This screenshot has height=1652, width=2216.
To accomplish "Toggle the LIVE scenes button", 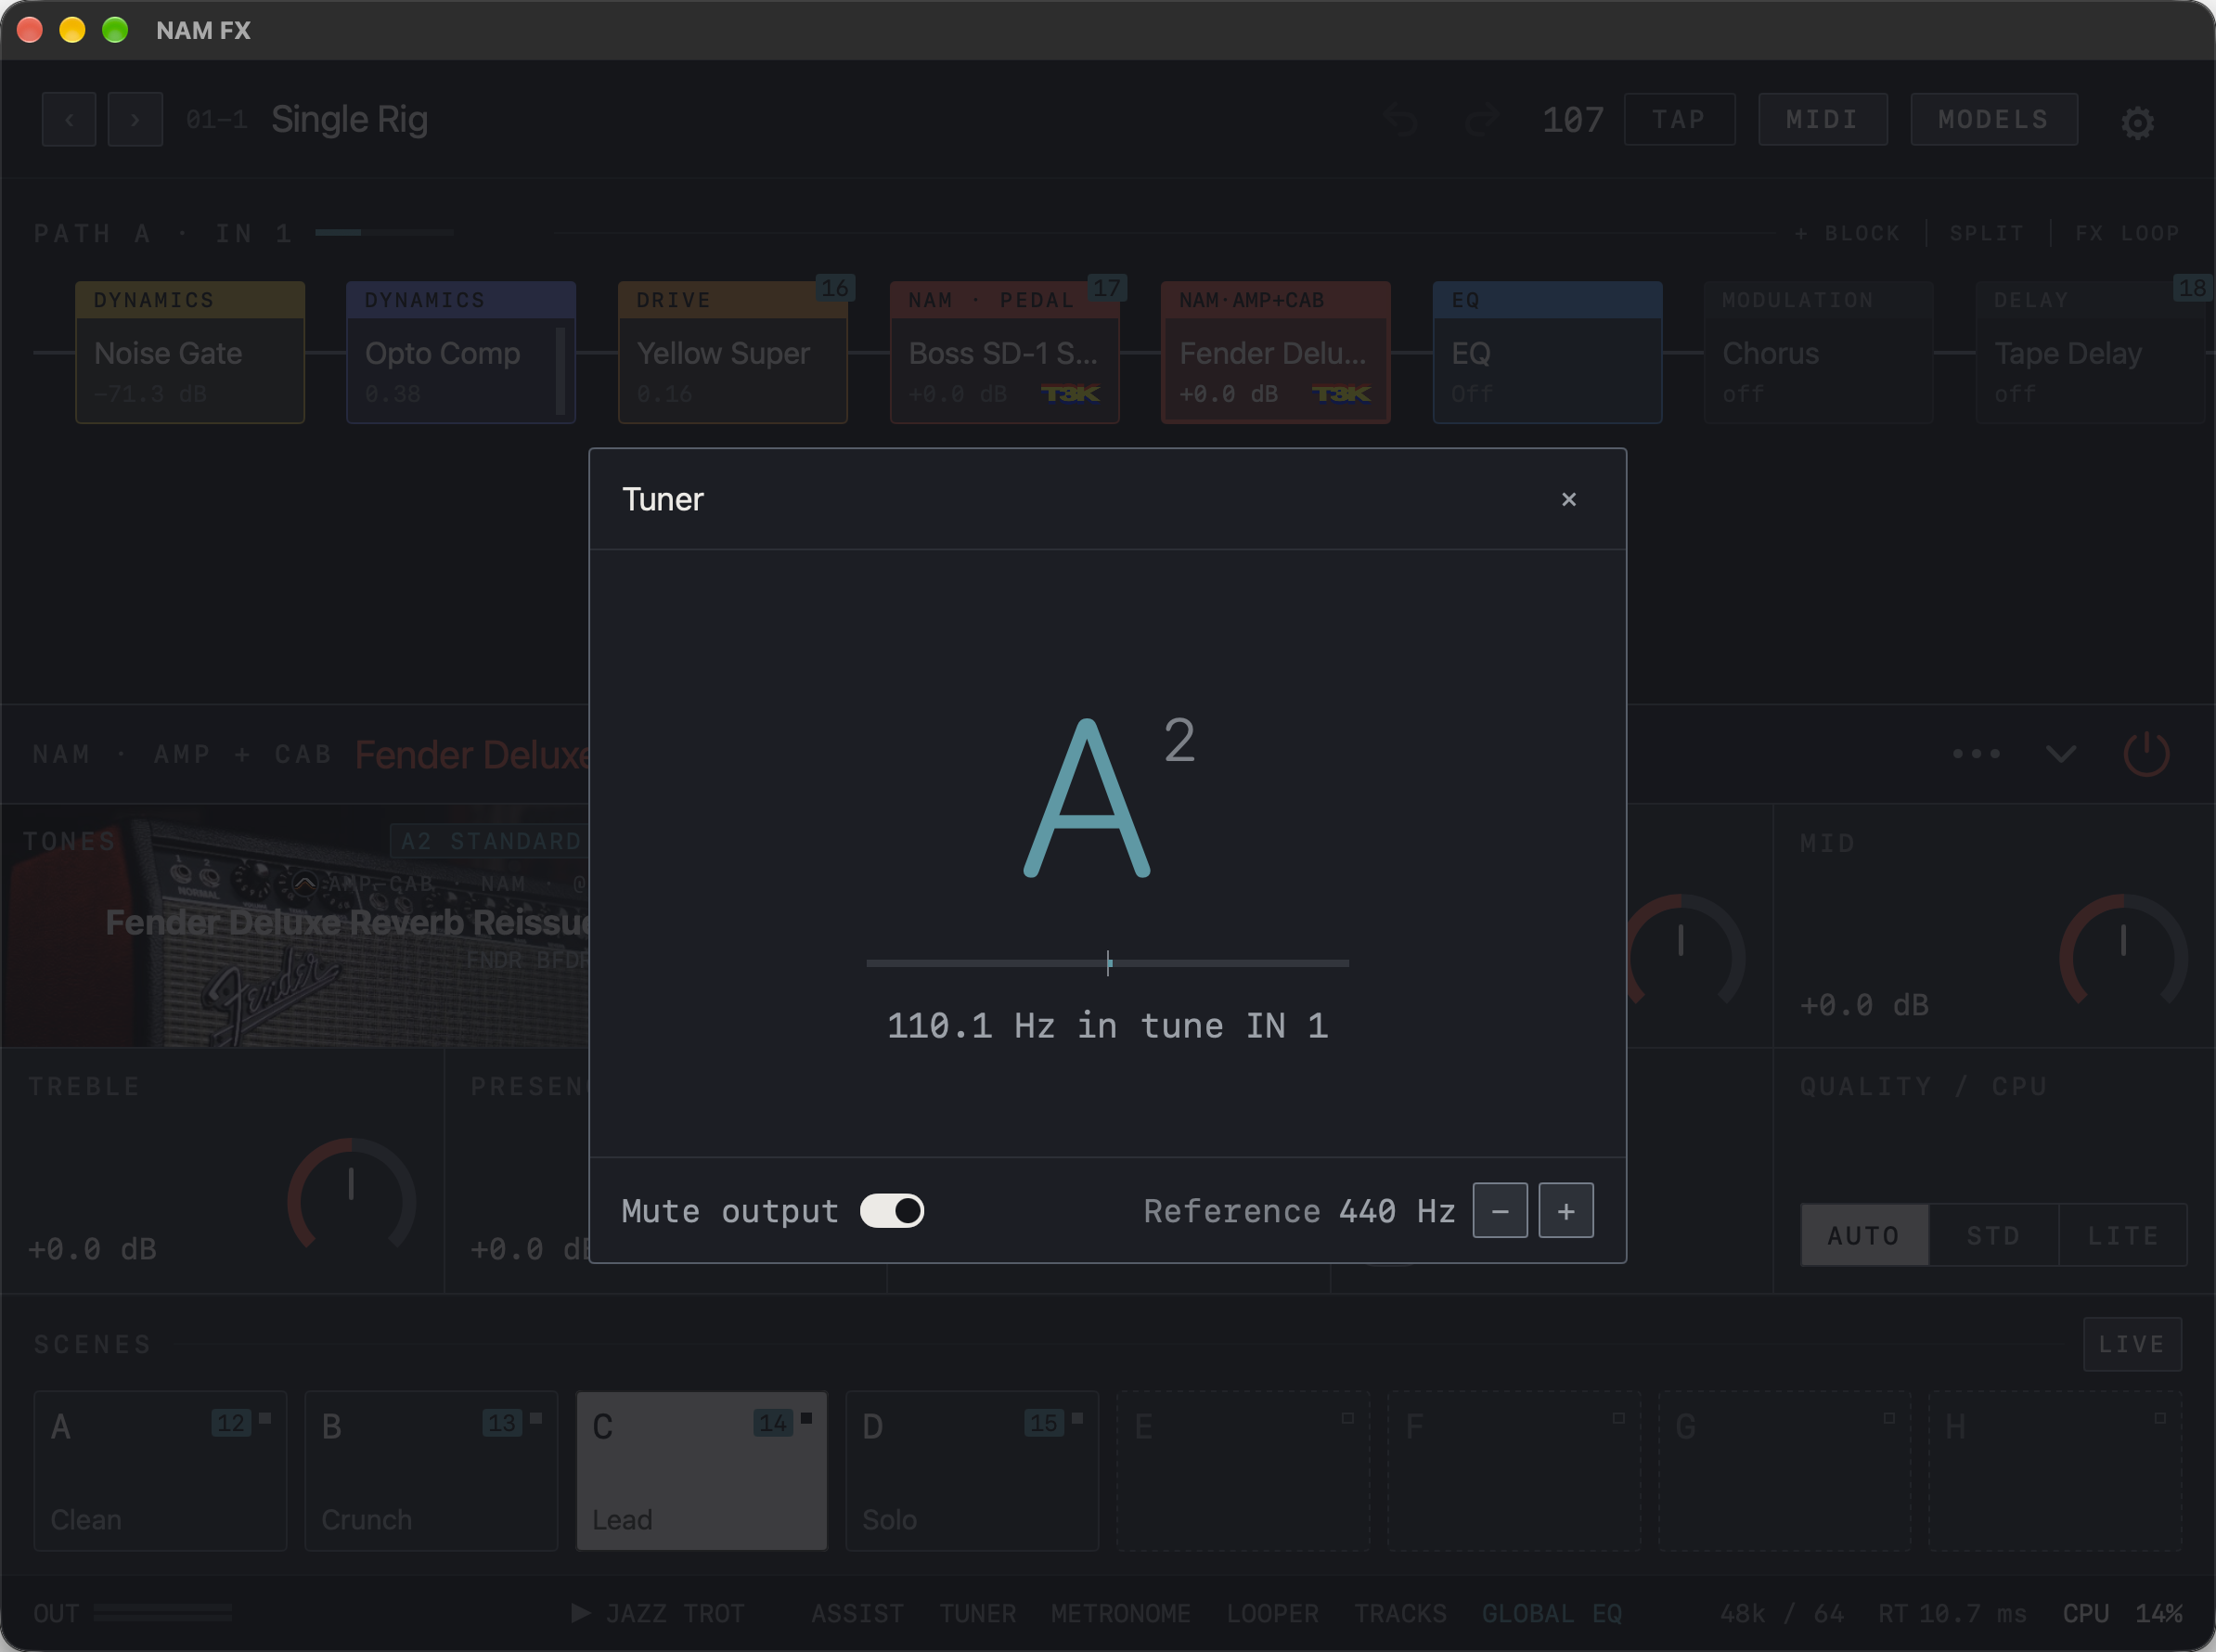I will 2133,1344.
